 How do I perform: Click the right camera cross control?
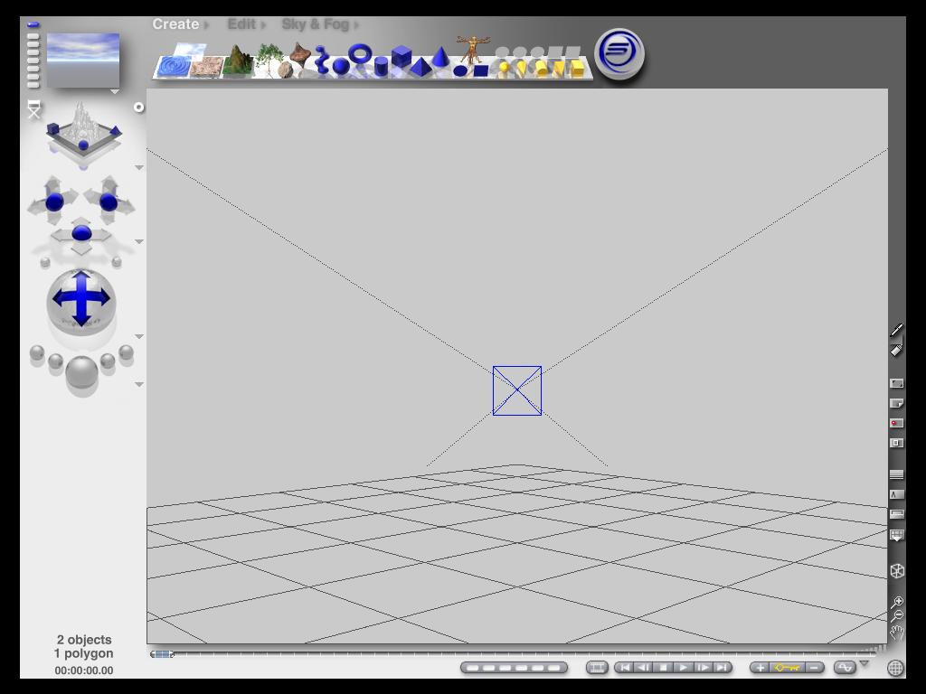(x=109, y=202)
